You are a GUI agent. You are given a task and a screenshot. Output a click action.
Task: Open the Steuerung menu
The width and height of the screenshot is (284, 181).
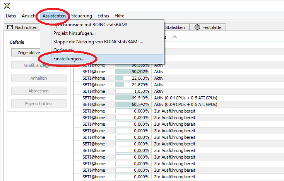pos(82,16)
